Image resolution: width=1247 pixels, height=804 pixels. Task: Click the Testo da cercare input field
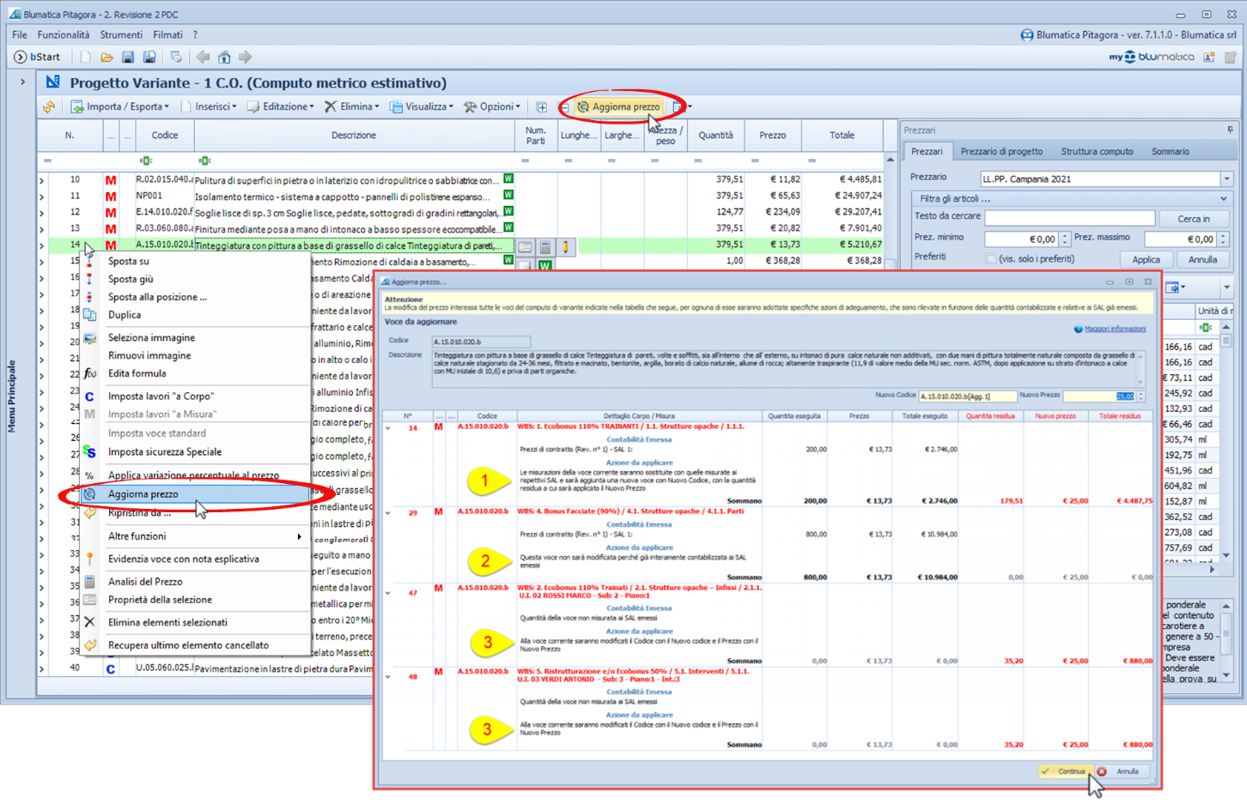tap(1069, 219)
